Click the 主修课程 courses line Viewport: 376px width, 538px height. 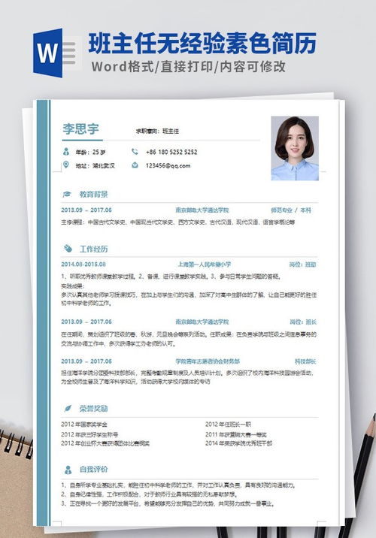coord(178,222)
